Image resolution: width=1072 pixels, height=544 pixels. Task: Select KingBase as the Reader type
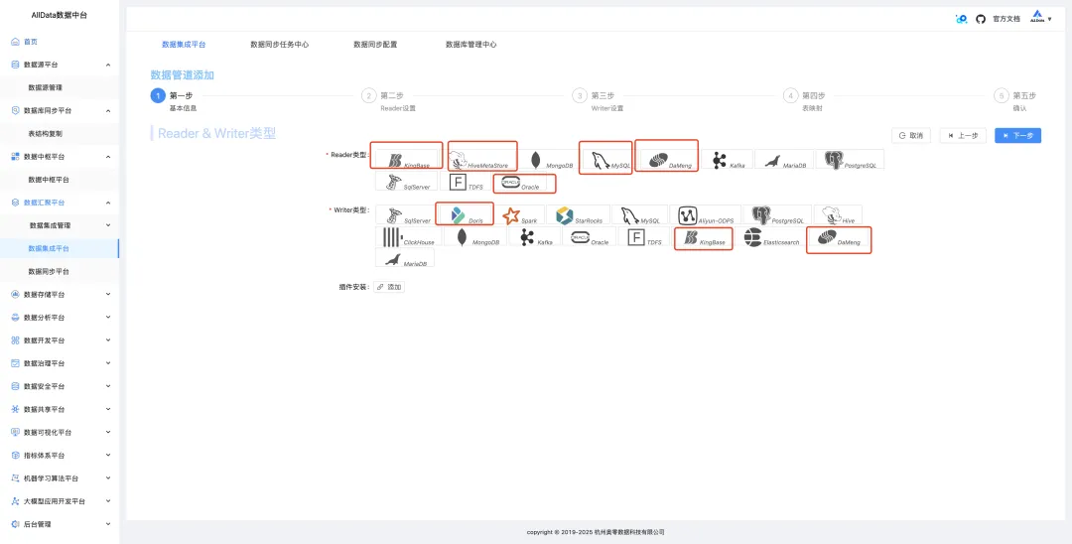(x=406, y=159)
